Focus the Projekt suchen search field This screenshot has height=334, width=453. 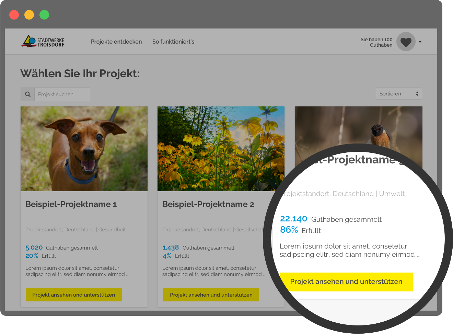coord(62,94)
